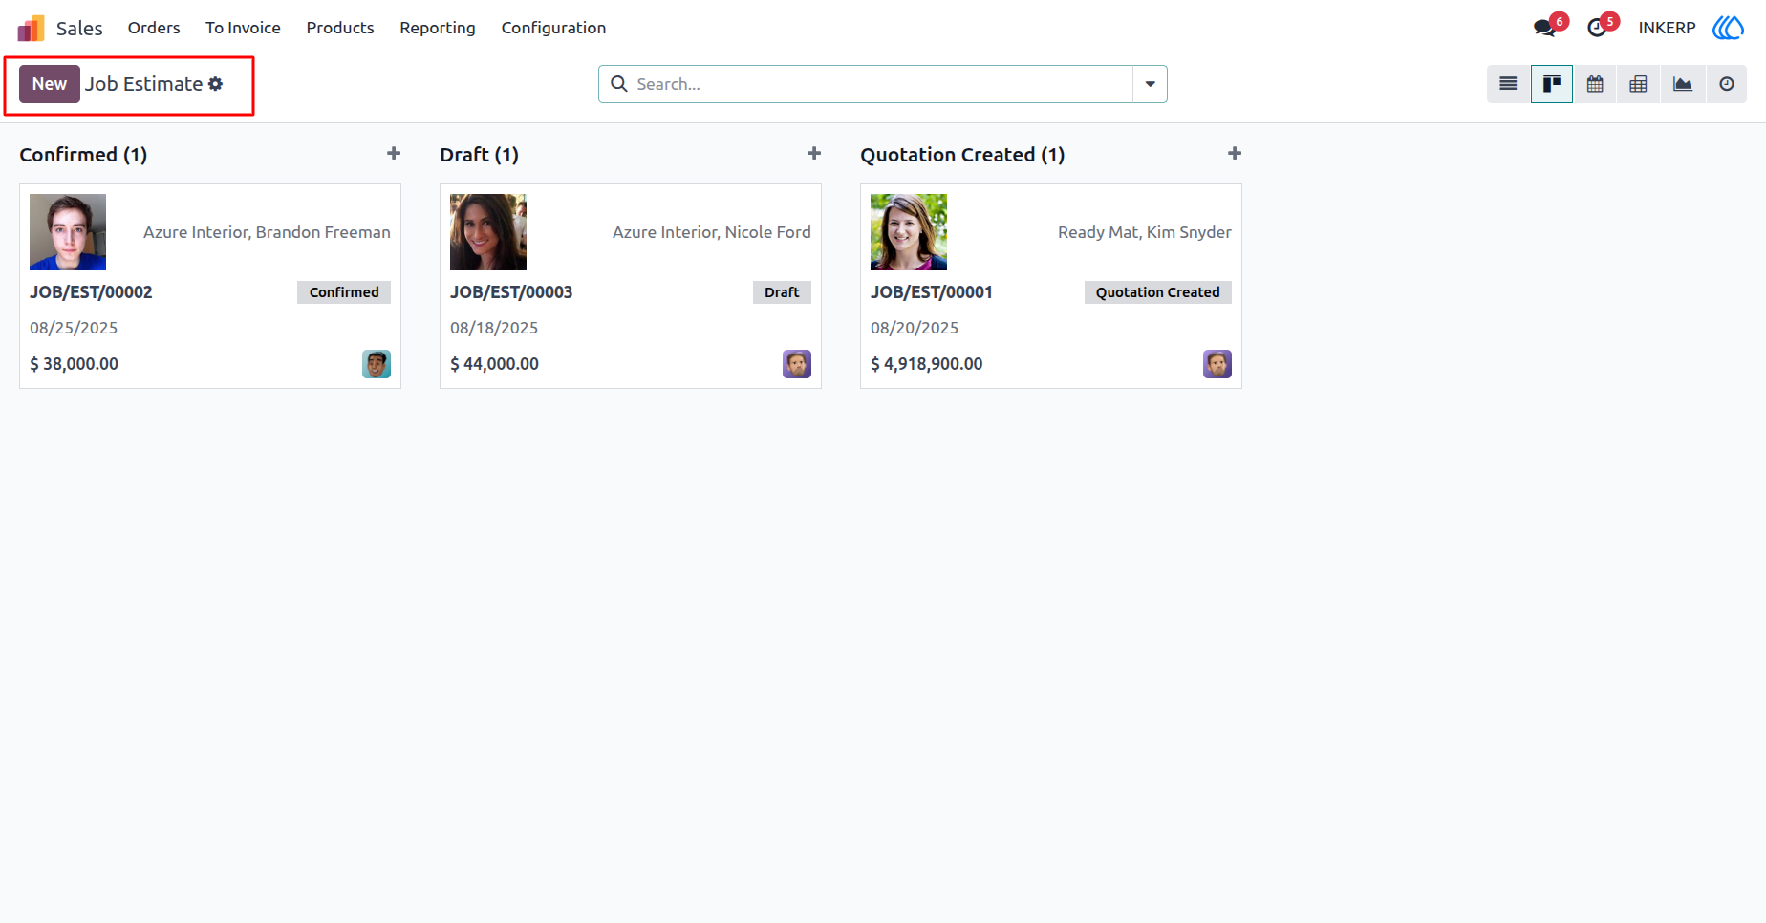Open the To Invoice menu

(x=243, y=28)
